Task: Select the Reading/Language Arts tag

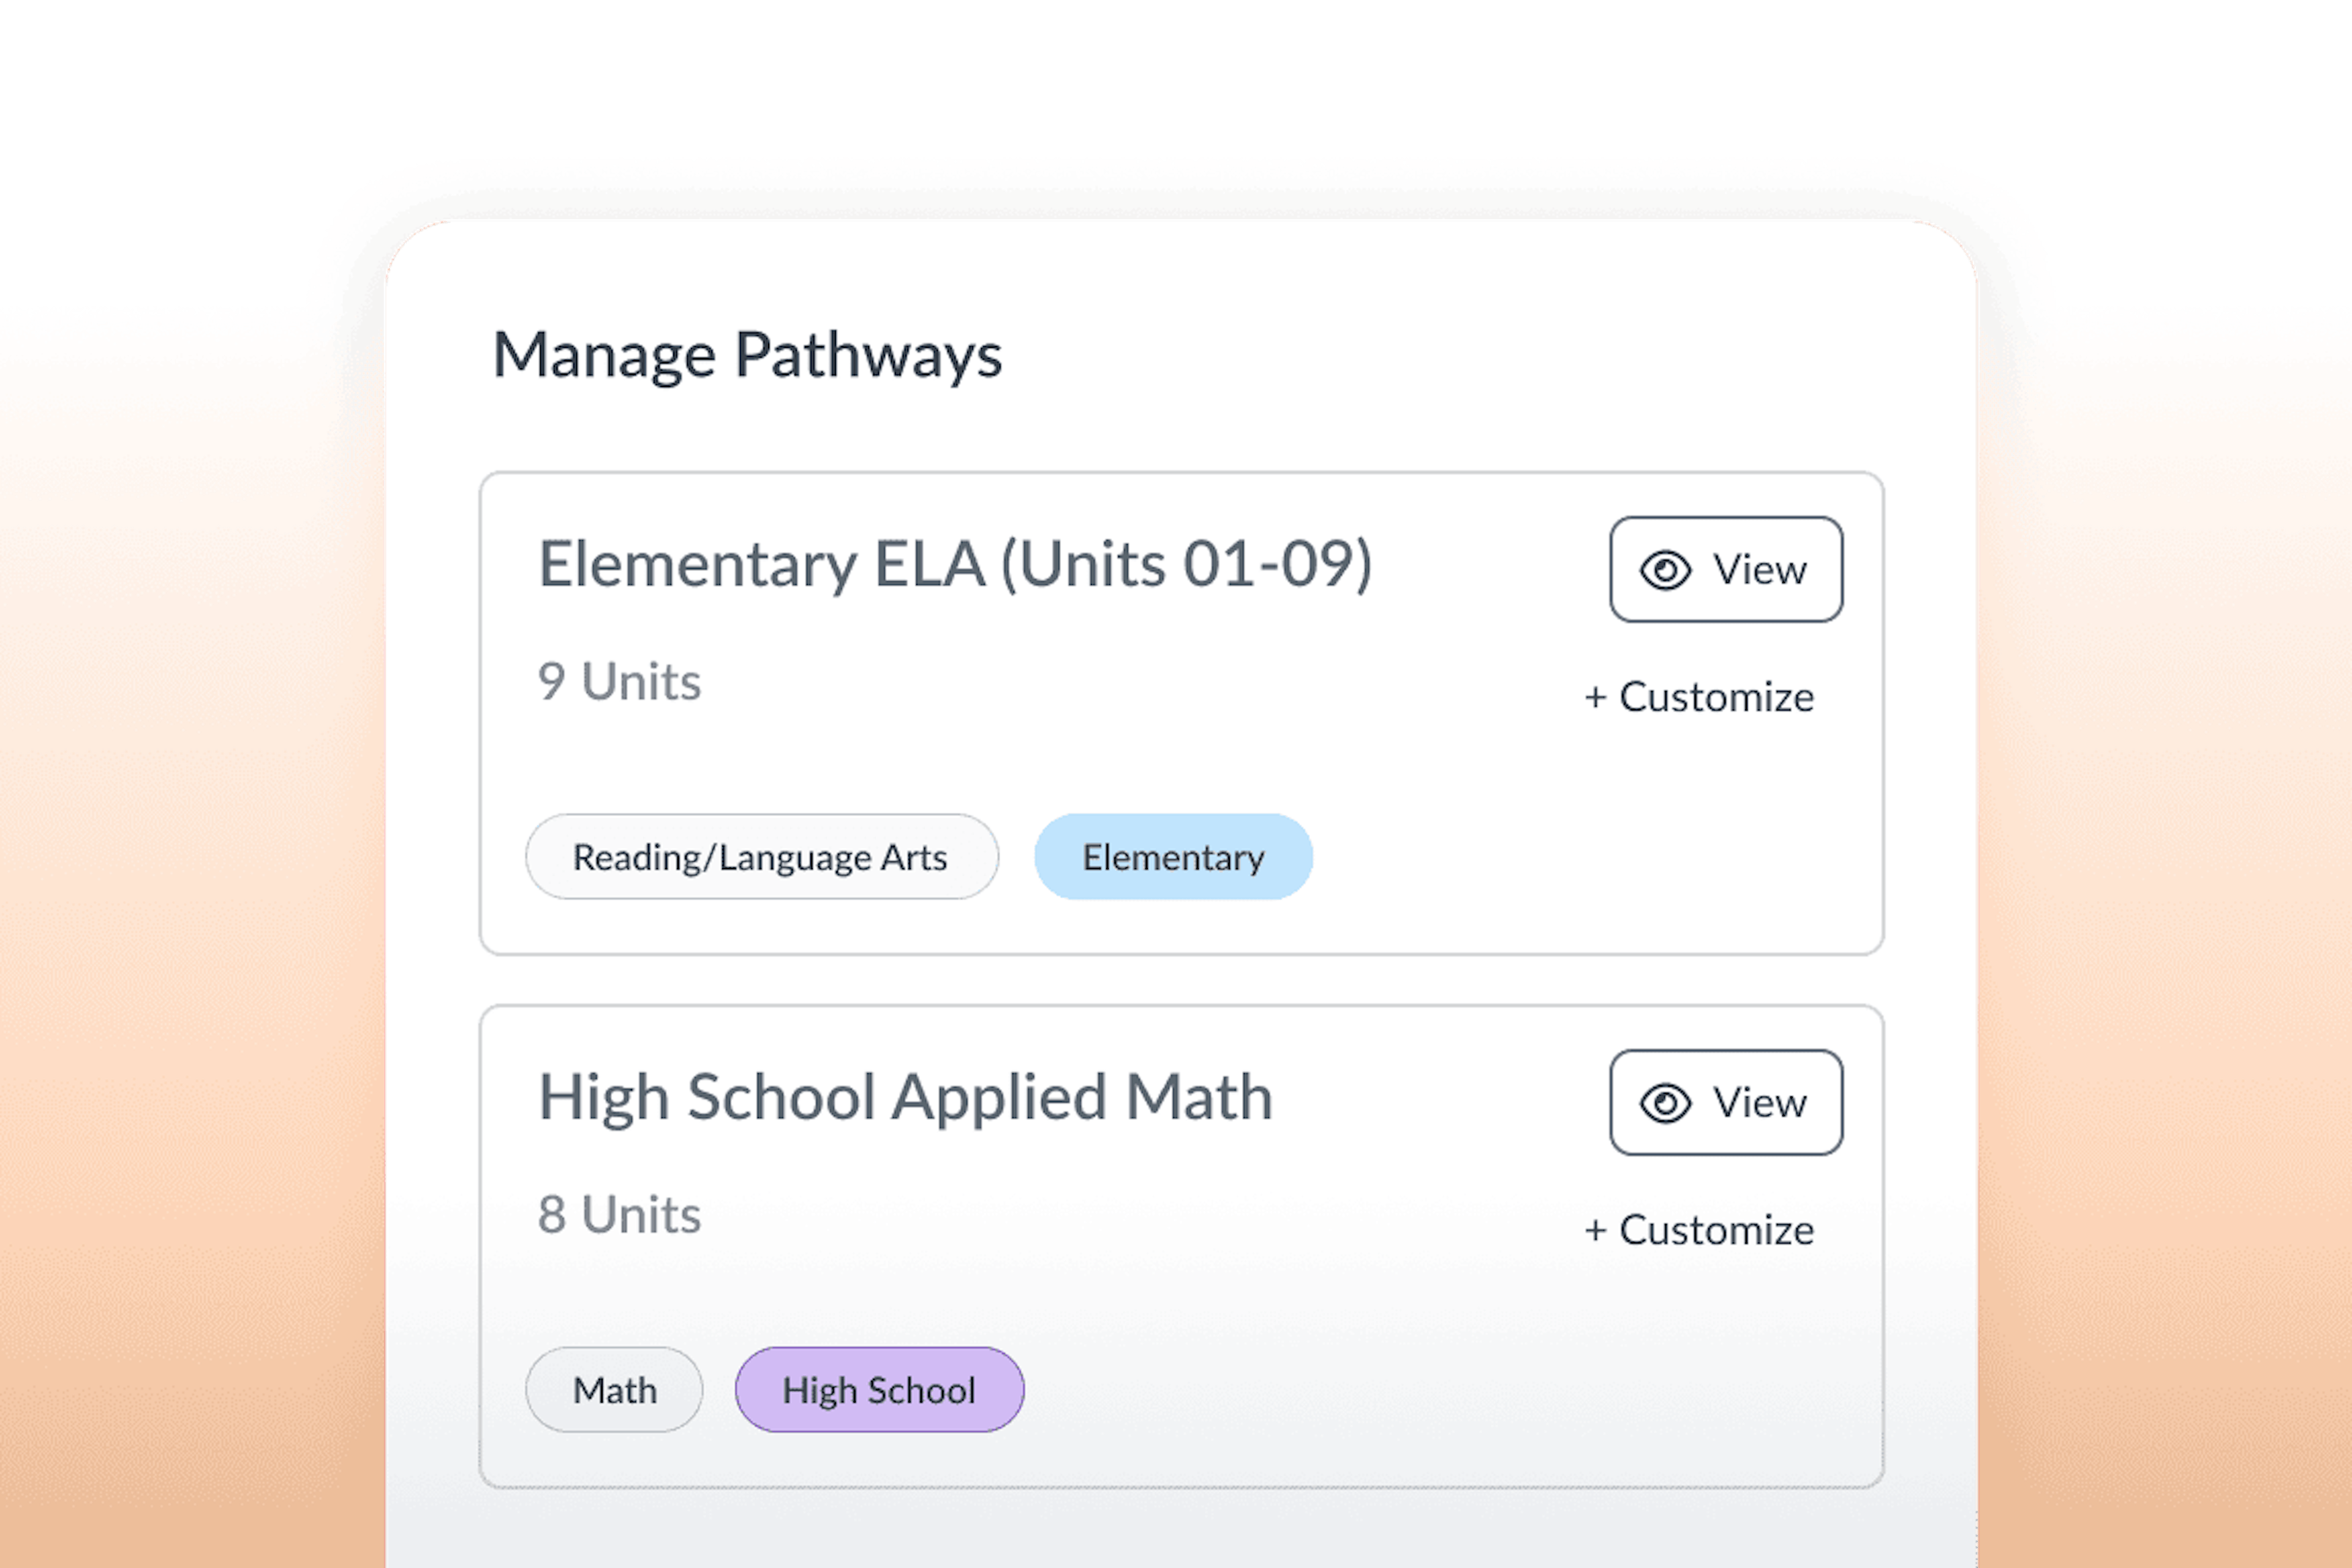Action: [761, 856]
